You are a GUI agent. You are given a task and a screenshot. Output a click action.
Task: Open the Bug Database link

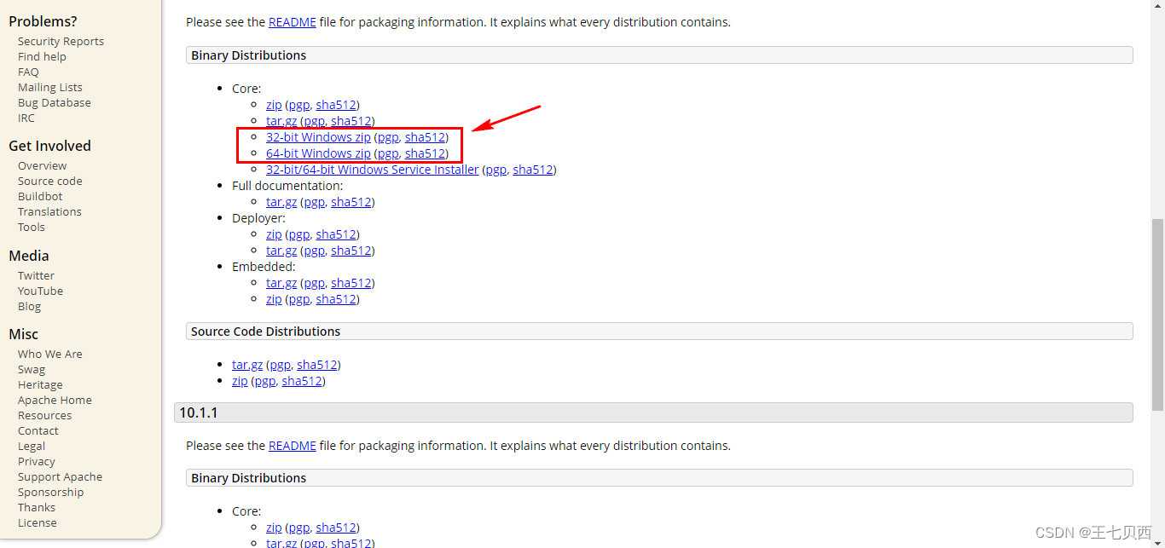55,102
